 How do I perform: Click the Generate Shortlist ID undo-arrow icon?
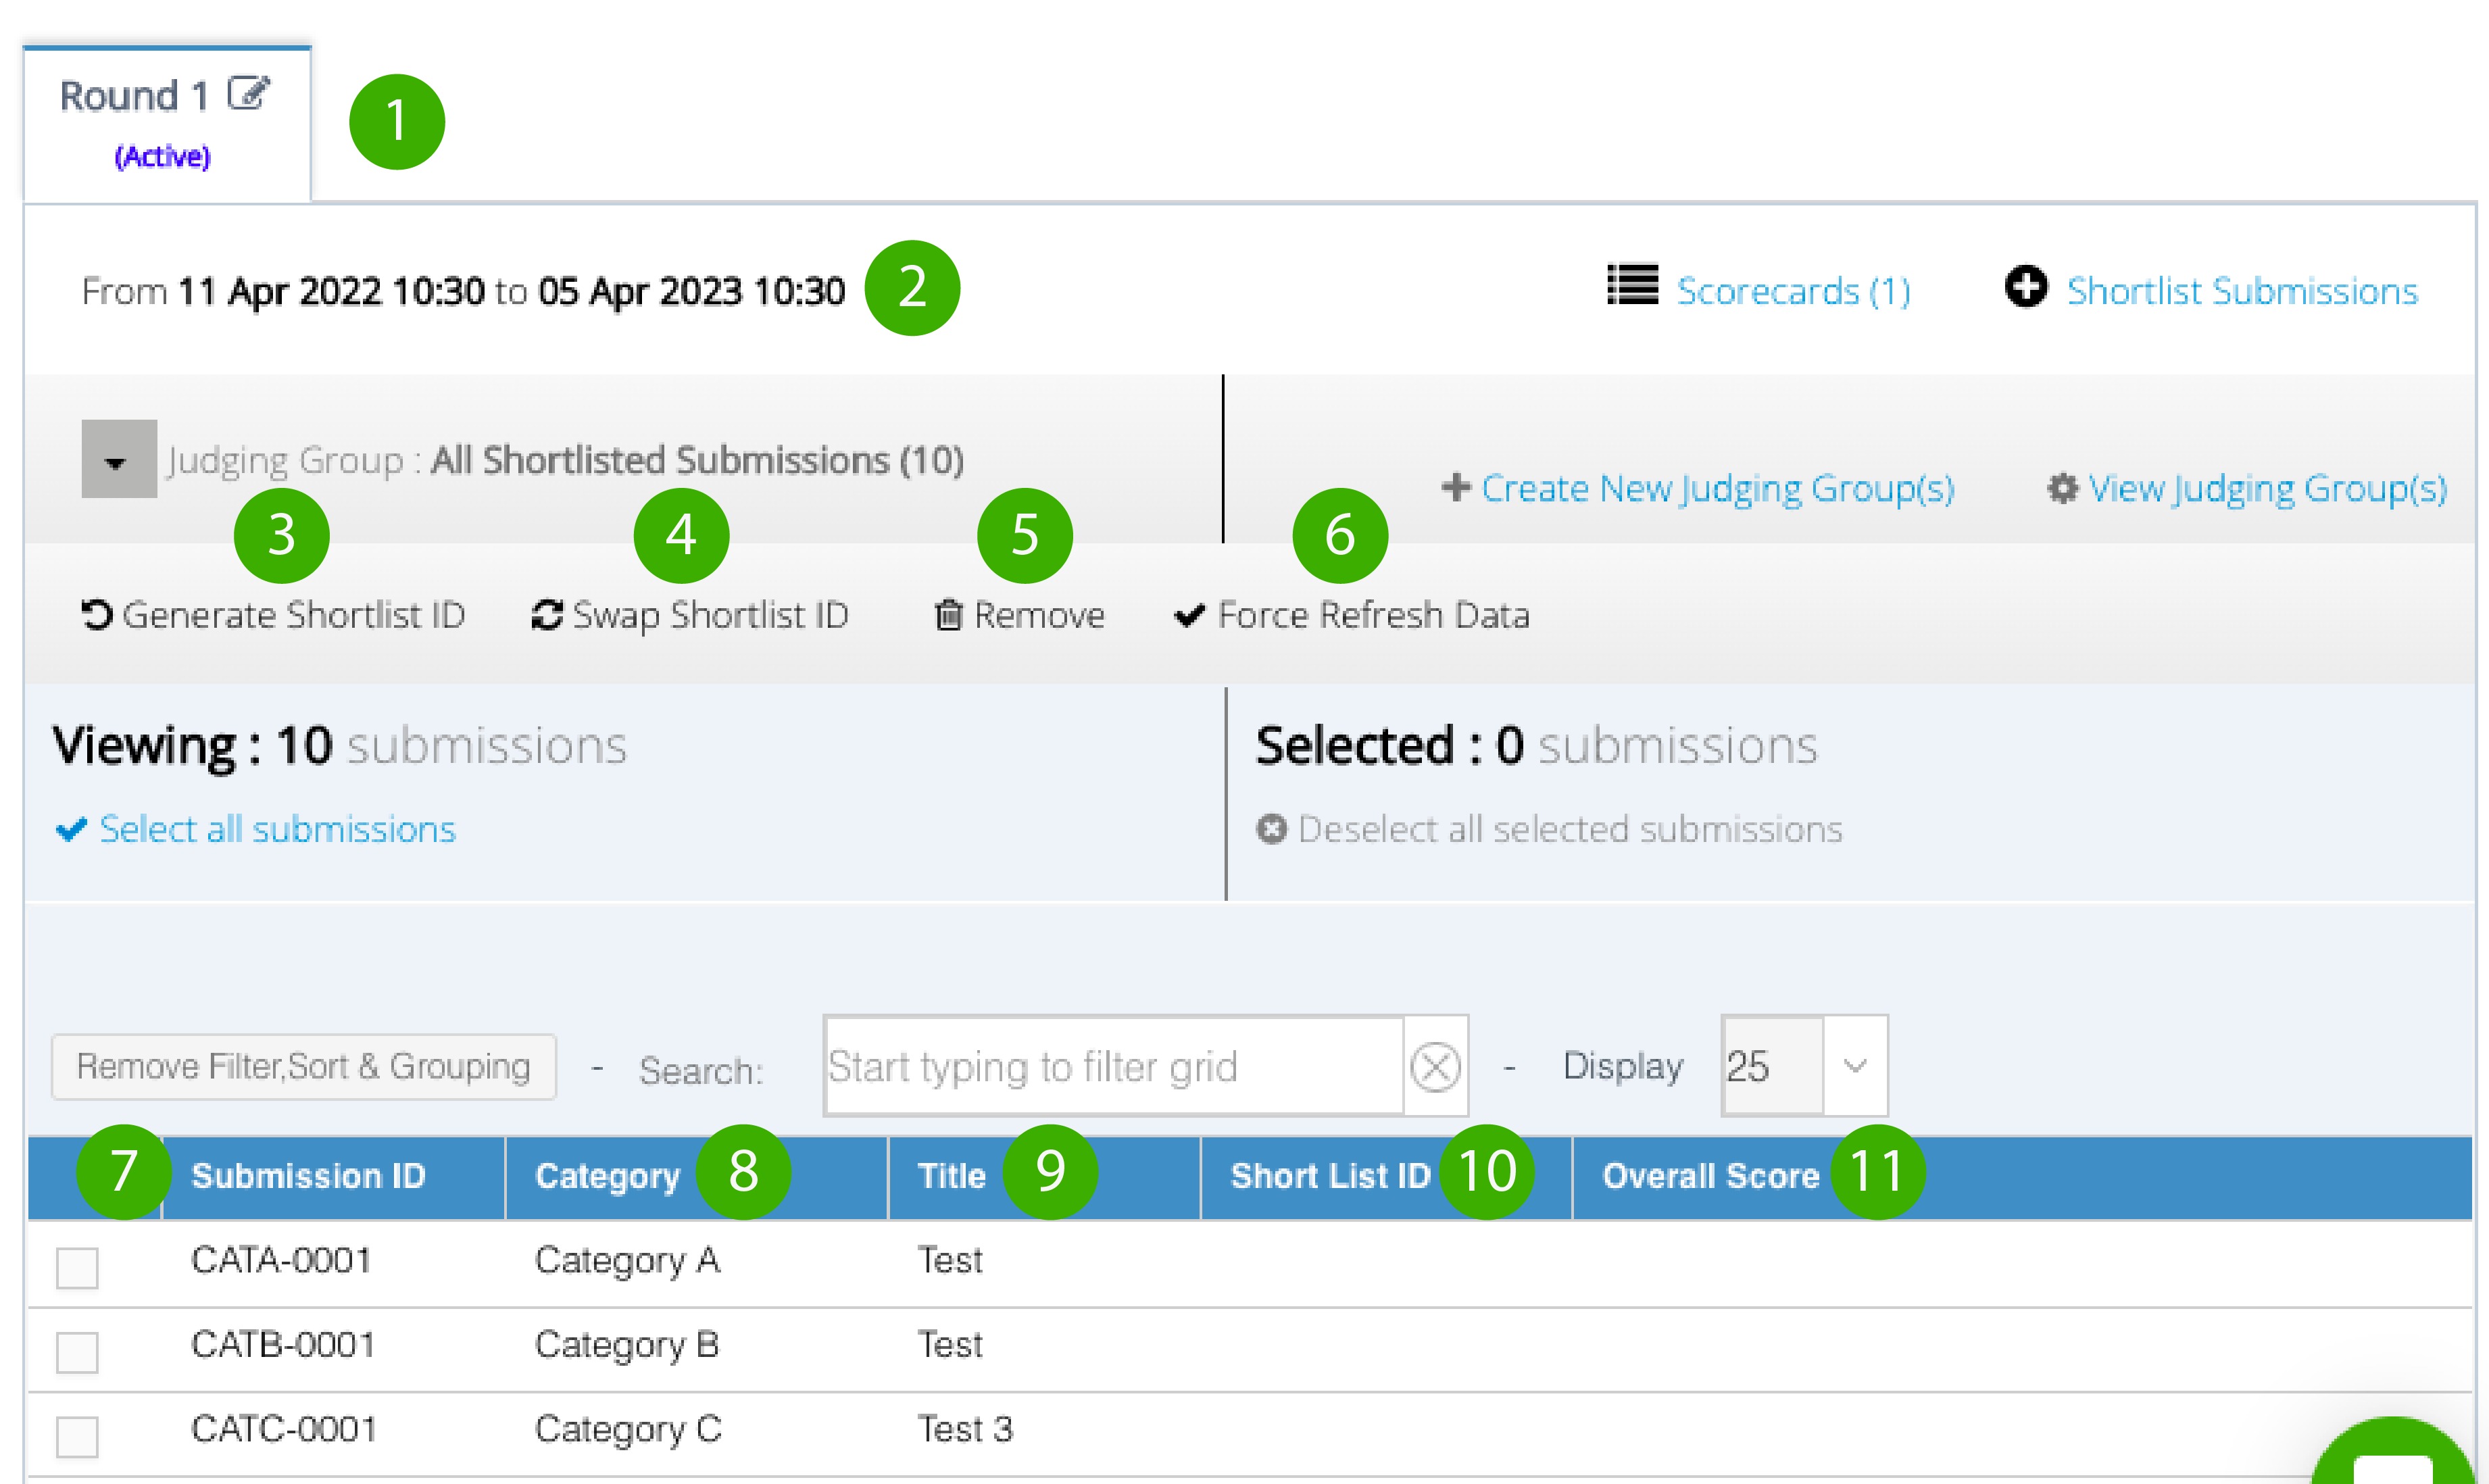tap(97, 615)
